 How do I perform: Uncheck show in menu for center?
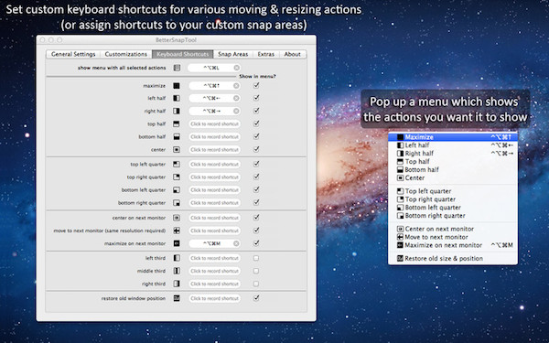256,149
